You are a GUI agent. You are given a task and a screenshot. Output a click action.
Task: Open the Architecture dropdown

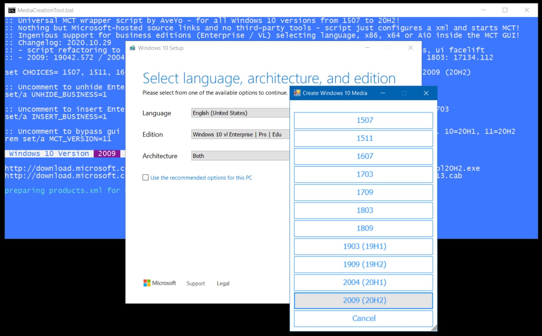[241, 156]
